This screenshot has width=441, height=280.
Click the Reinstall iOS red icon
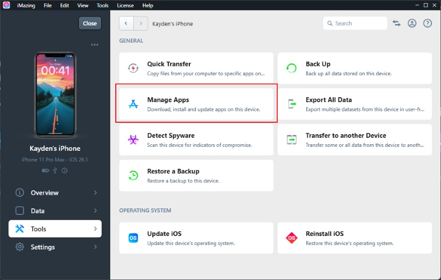coord(292,238)
